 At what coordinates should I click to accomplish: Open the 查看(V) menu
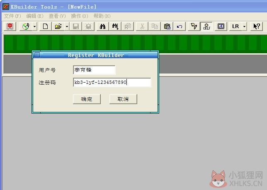57,16
